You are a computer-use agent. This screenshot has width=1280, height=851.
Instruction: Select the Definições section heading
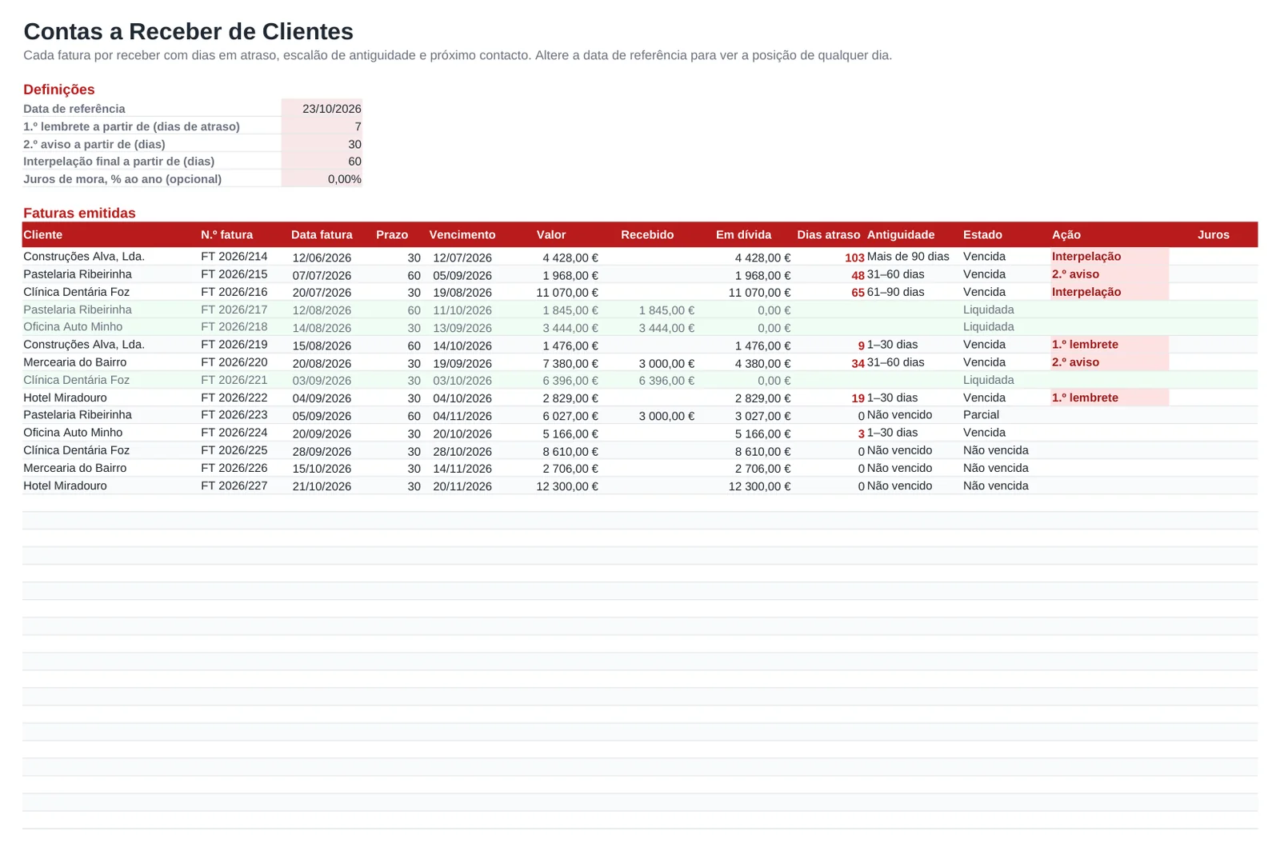coord(59,90)
